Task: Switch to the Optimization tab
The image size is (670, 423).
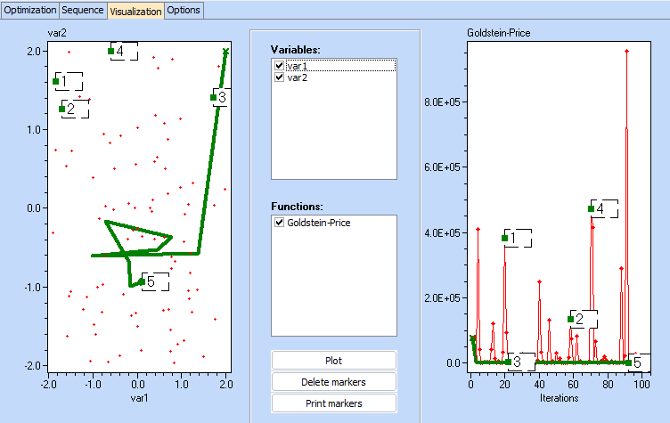Action: 29,10
